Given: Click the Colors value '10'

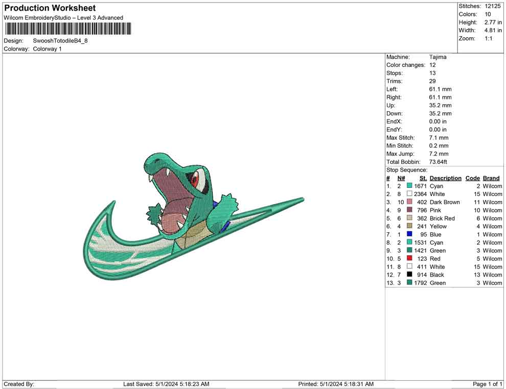Looking at the screenshot, I should pyautogui.click(x=488, y=14).
